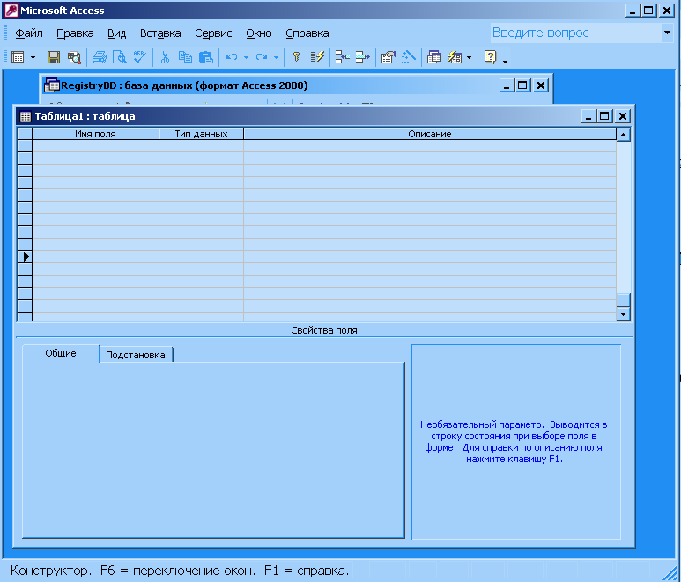The image size is (681, 582).
Task: Open the Properties icon
Action: pos(388,57)
